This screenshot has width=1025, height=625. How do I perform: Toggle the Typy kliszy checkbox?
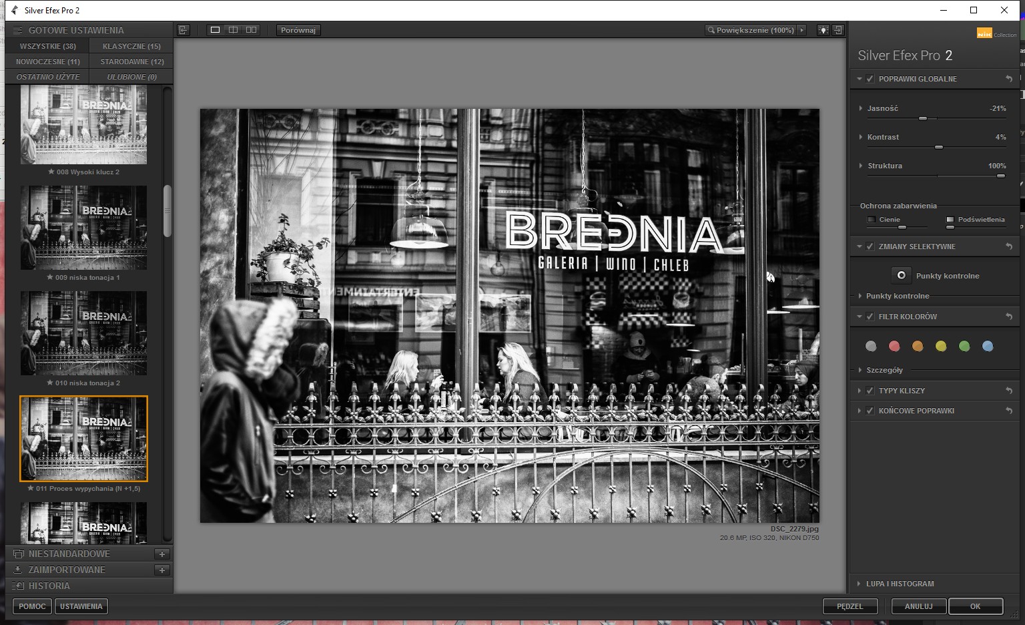click(x=870, y=391)
